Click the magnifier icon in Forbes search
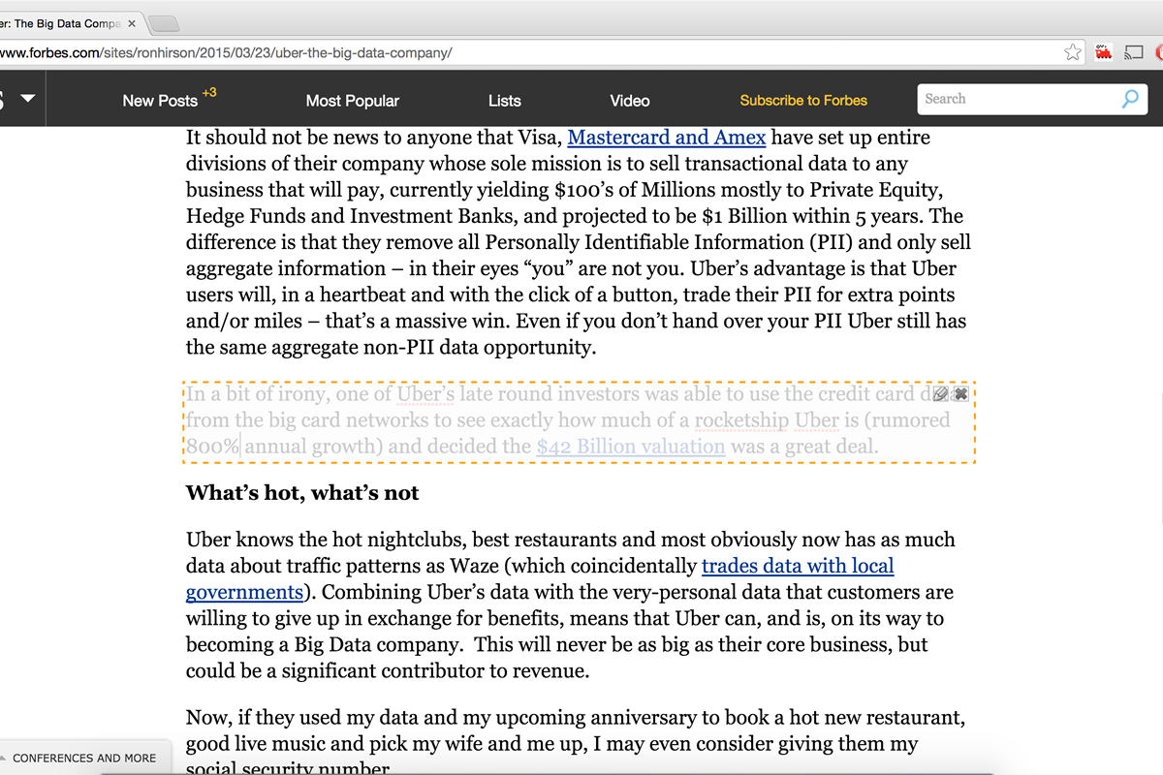1163x775 pixels. pos(1130,99)
